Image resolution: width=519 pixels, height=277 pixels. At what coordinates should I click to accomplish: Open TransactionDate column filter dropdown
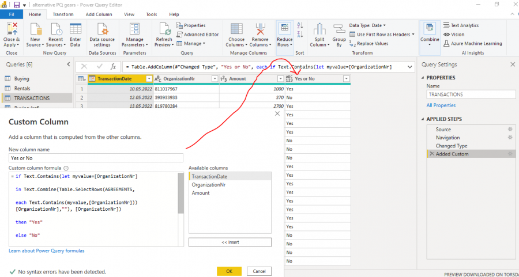click(x=149, y=79)
